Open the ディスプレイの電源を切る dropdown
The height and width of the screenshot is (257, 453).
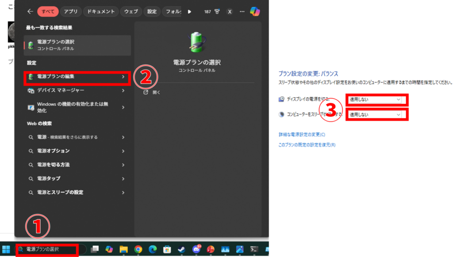click(376, 100)
